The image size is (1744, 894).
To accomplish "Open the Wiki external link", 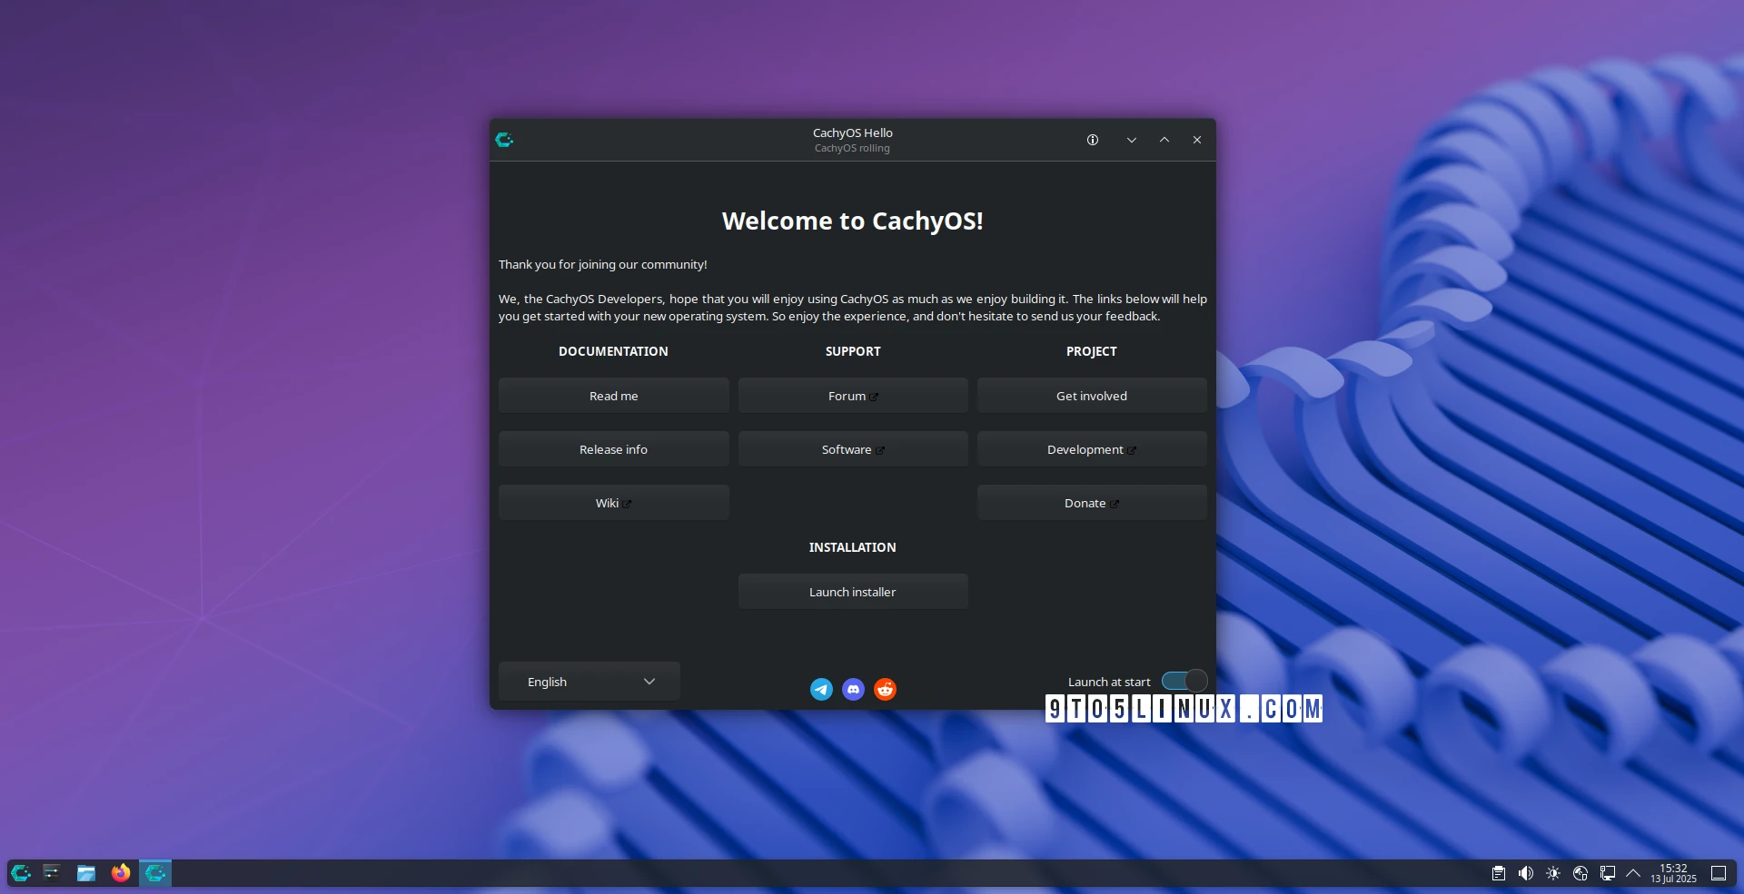I will click(613, 503).
